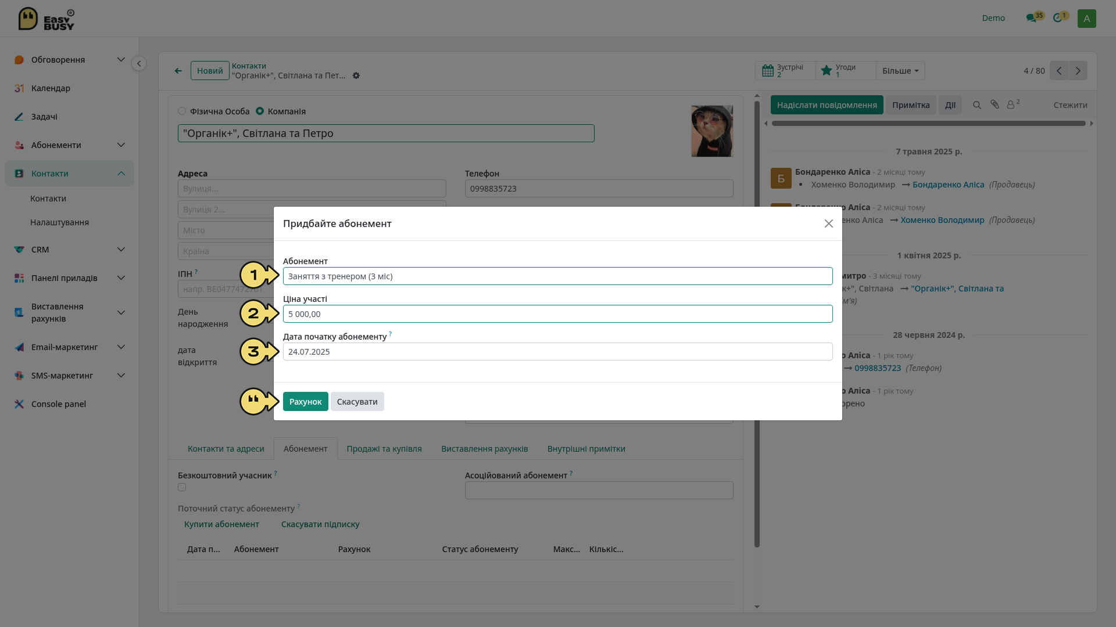Click the form vertical scrollbar

tap(757, 324)
